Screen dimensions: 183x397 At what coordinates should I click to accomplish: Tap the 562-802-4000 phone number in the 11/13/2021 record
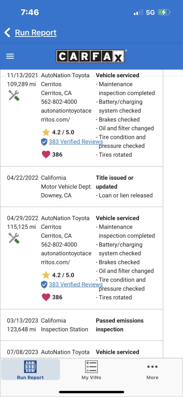point(59,102)
